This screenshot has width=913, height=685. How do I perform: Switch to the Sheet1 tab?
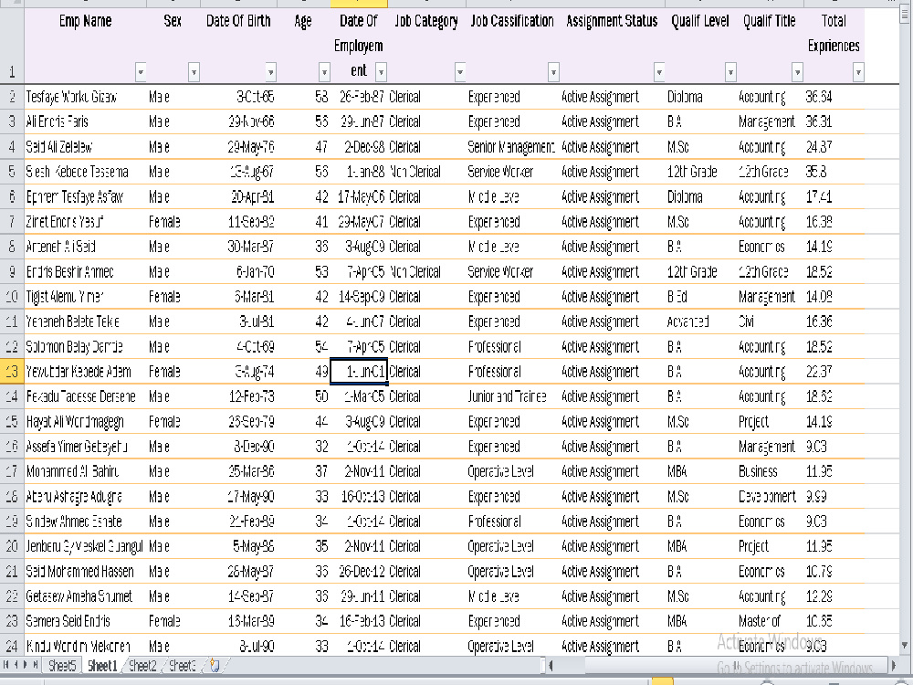click(102, 665)
